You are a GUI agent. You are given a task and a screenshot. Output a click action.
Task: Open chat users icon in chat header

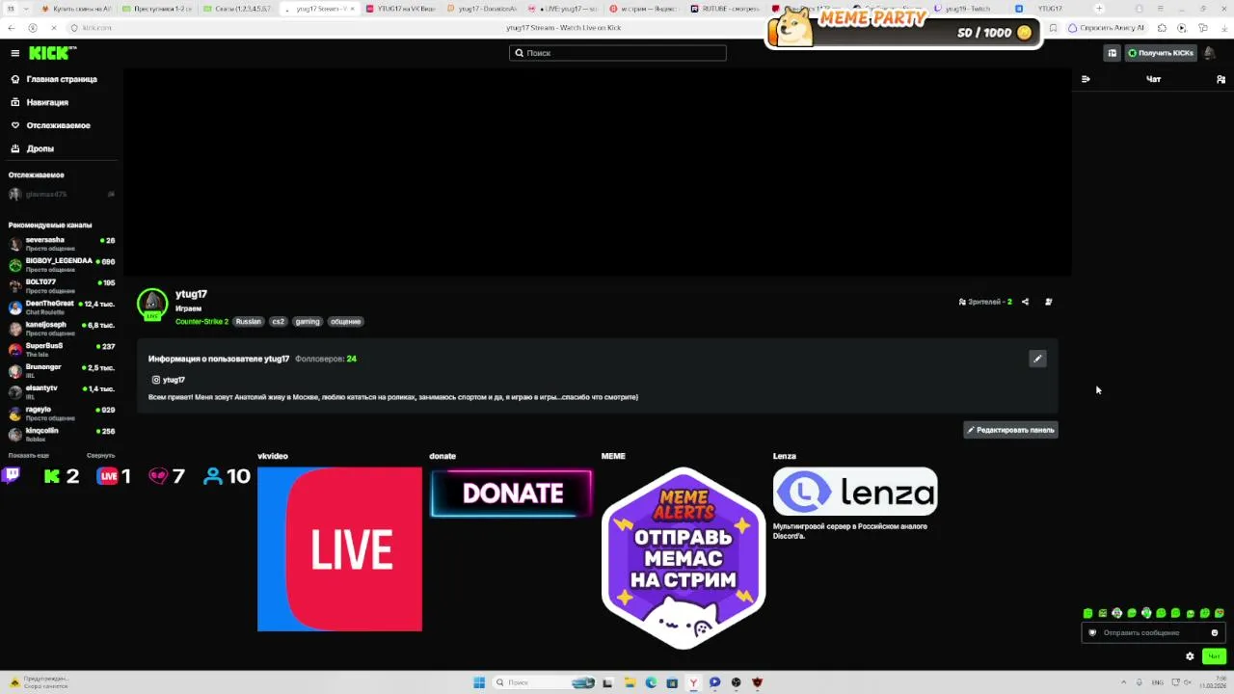1221,79
